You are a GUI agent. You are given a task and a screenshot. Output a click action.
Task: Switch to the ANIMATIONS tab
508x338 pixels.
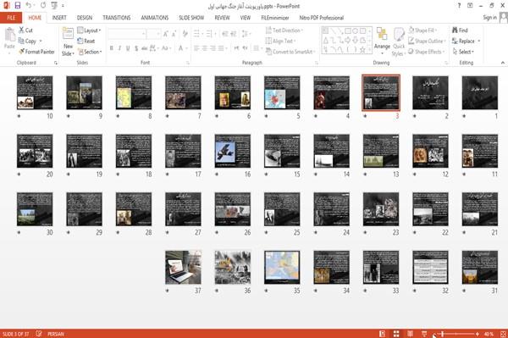click(x=155, y=18)
